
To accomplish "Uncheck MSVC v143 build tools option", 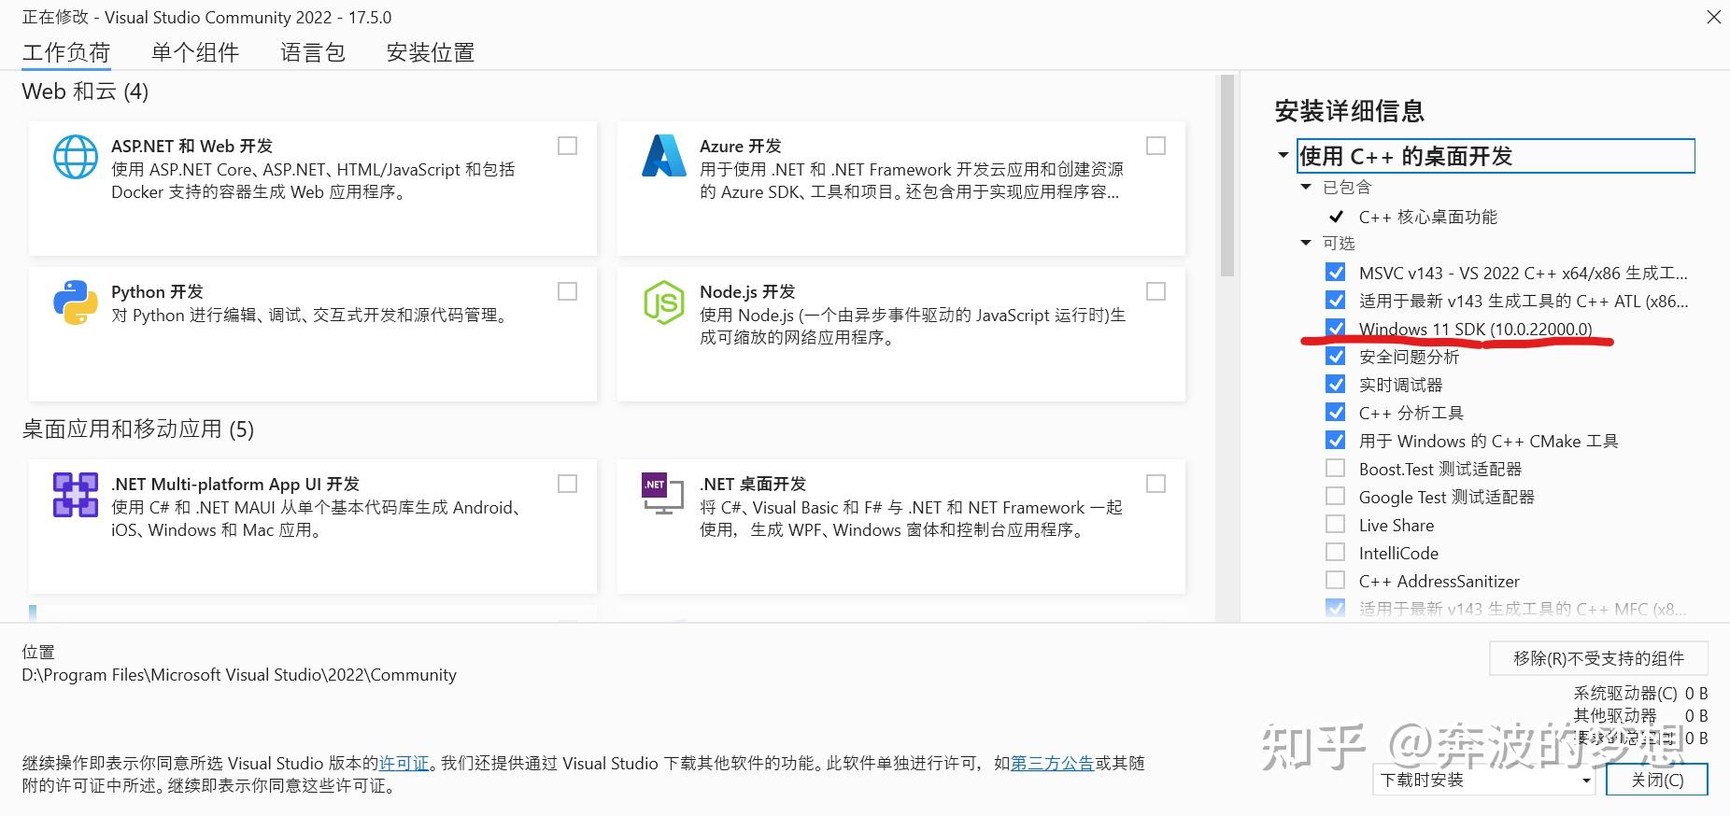I will click(x=1336, y=273).
